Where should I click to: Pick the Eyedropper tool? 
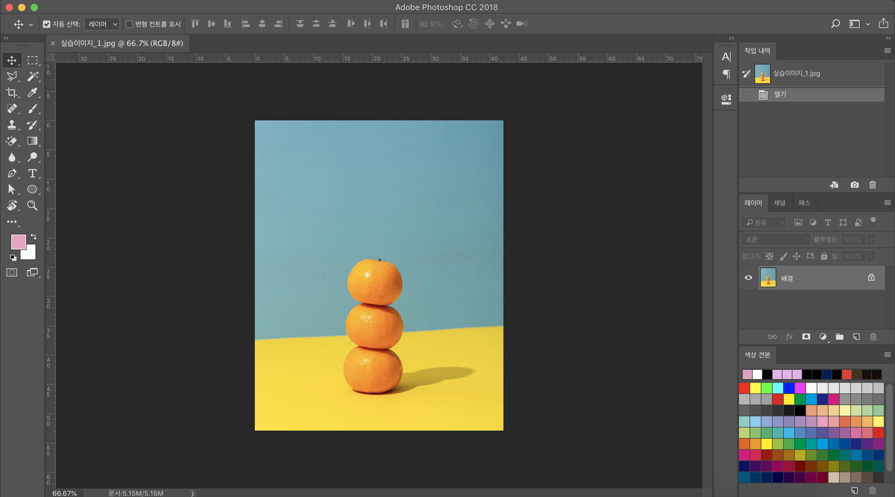[33, 92]
